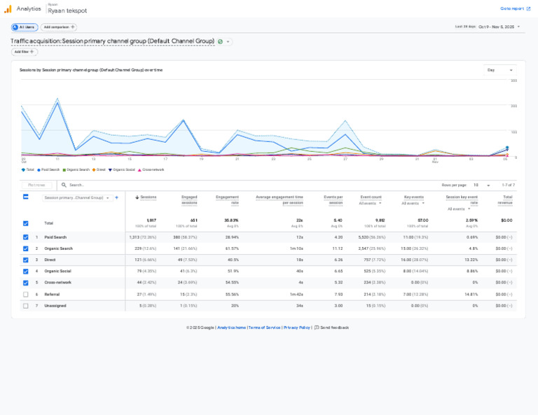Select the All Users segment chip
This screenshot has height=415, width=538.
25,27
